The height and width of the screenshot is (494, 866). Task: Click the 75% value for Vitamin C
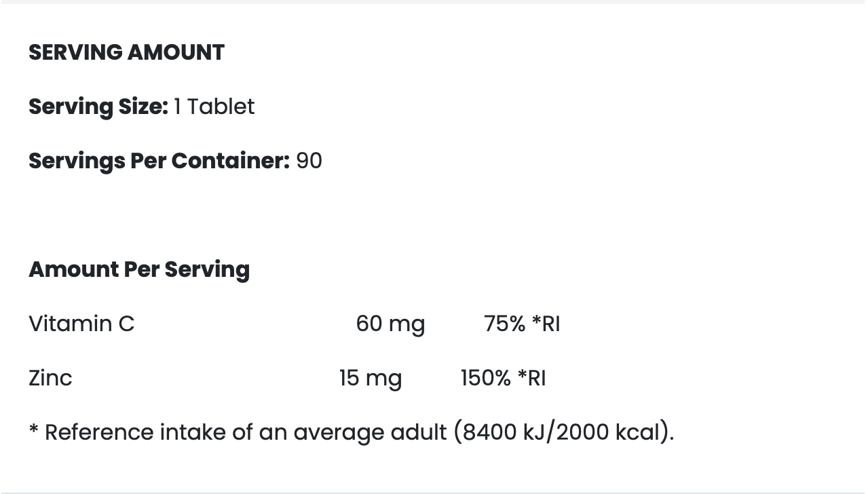pyautogui.click(x=504, y=324)
